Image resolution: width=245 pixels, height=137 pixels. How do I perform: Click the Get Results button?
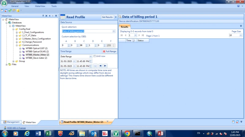pos(107,17)
